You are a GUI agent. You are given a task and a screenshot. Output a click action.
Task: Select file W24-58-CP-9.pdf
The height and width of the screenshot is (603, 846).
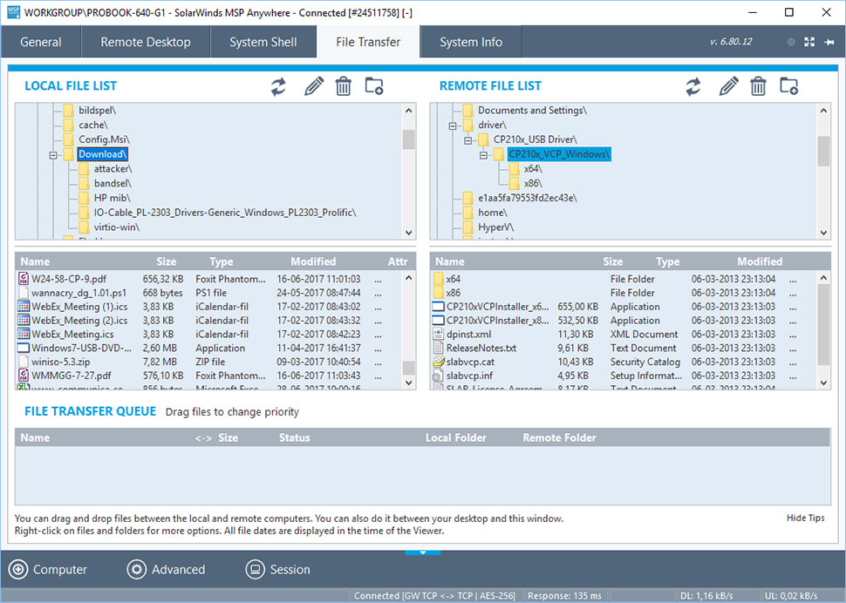(x=69, y=279)
